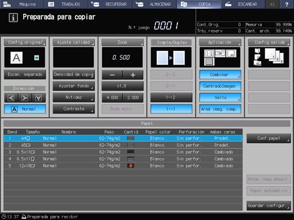Click the combine 4-in-1 application icon
294x220 pixels.
[x=209, y=53]
